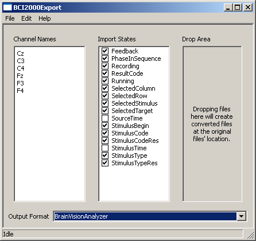
Task: Open the File menu
Action: 10,18
